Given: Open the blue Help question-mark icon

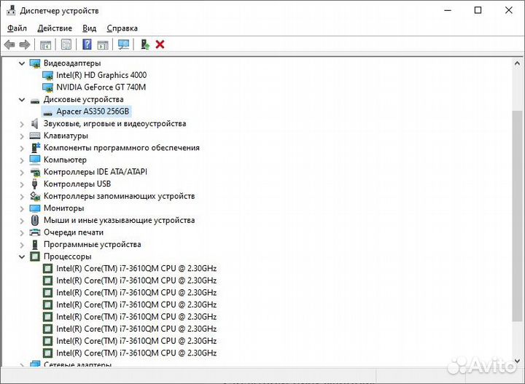Looking at the screenshot, I should pyautogui.click(x=87, y=44).
